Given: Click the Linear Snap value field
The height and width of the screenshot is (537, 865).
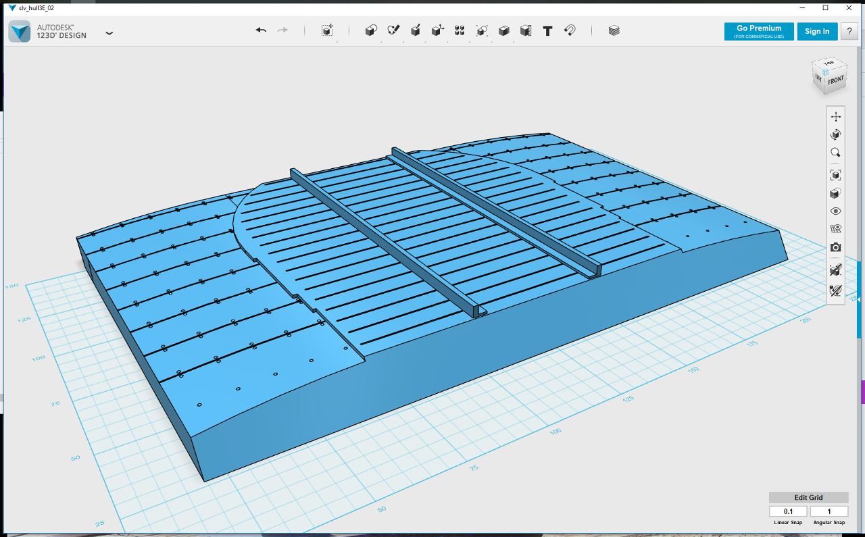Looking at the screenshot, I should 788,511.
